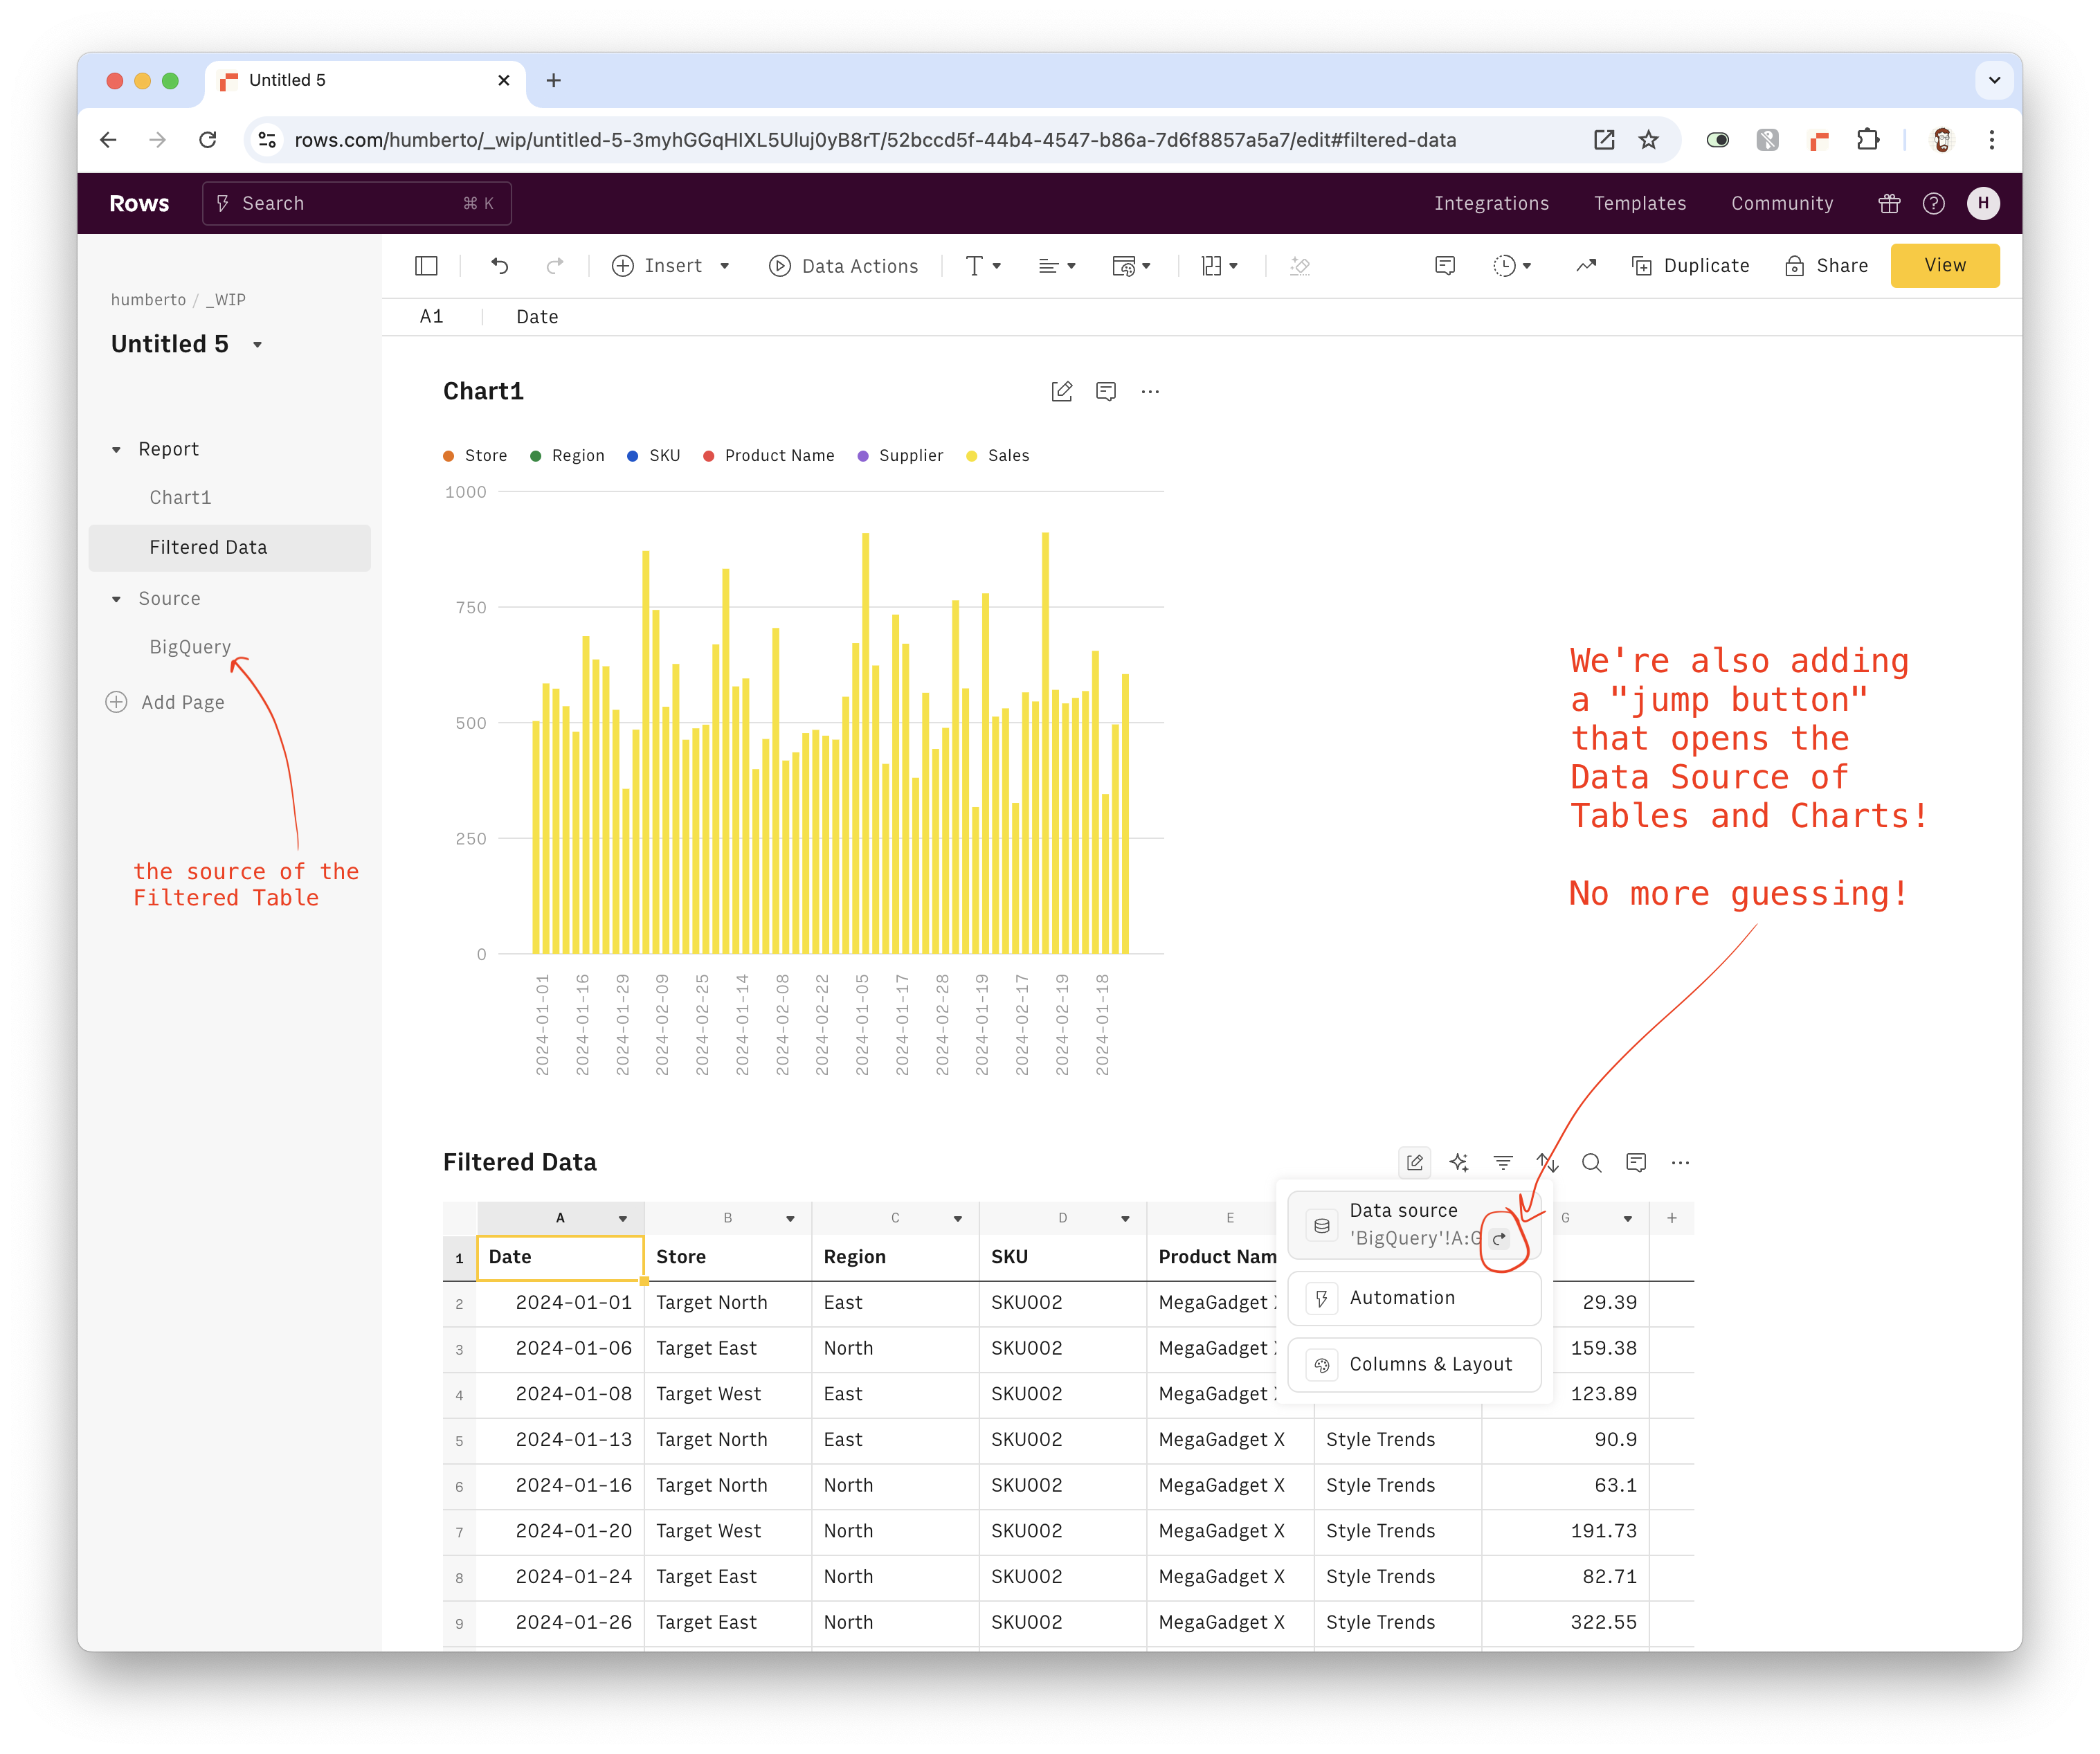The image size is (2100, 1754).
Task: Click the plus icon to add column
Action: point(1672,1217)
